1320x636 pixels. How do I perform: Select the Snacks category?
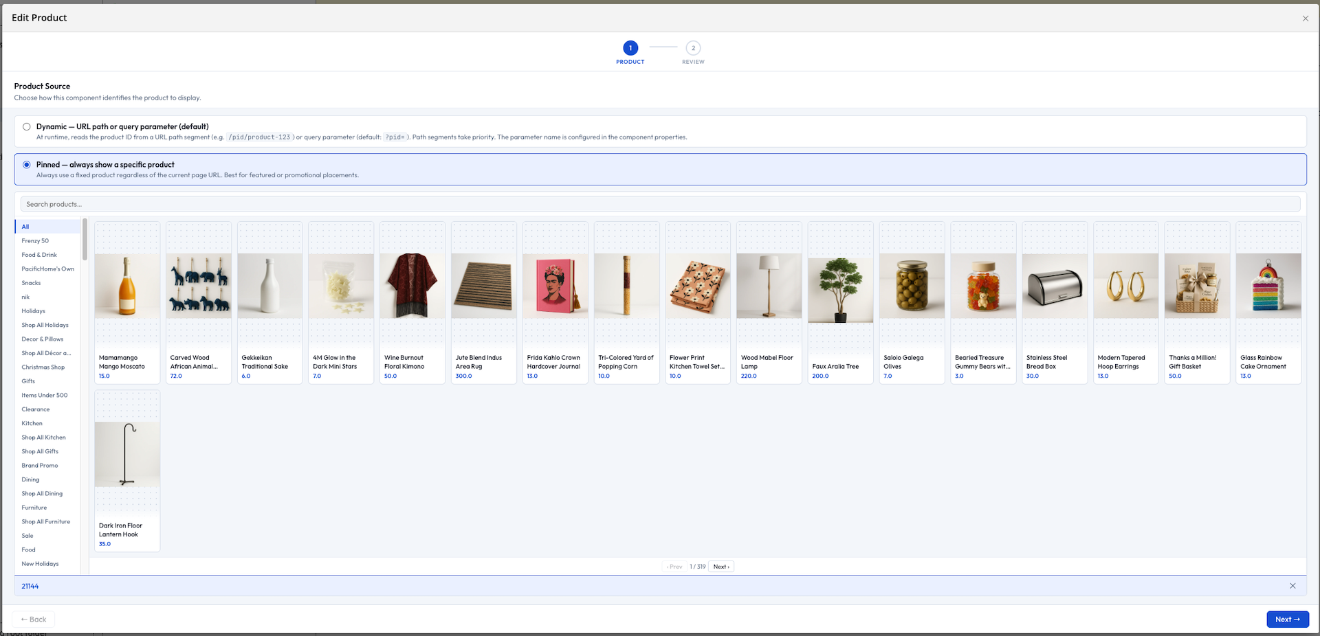[47, 283]
